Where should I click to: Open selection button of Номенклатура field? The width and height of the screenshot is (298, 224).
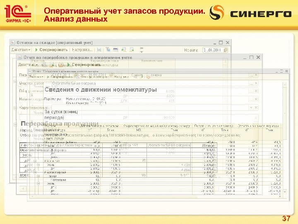[251, 99]
